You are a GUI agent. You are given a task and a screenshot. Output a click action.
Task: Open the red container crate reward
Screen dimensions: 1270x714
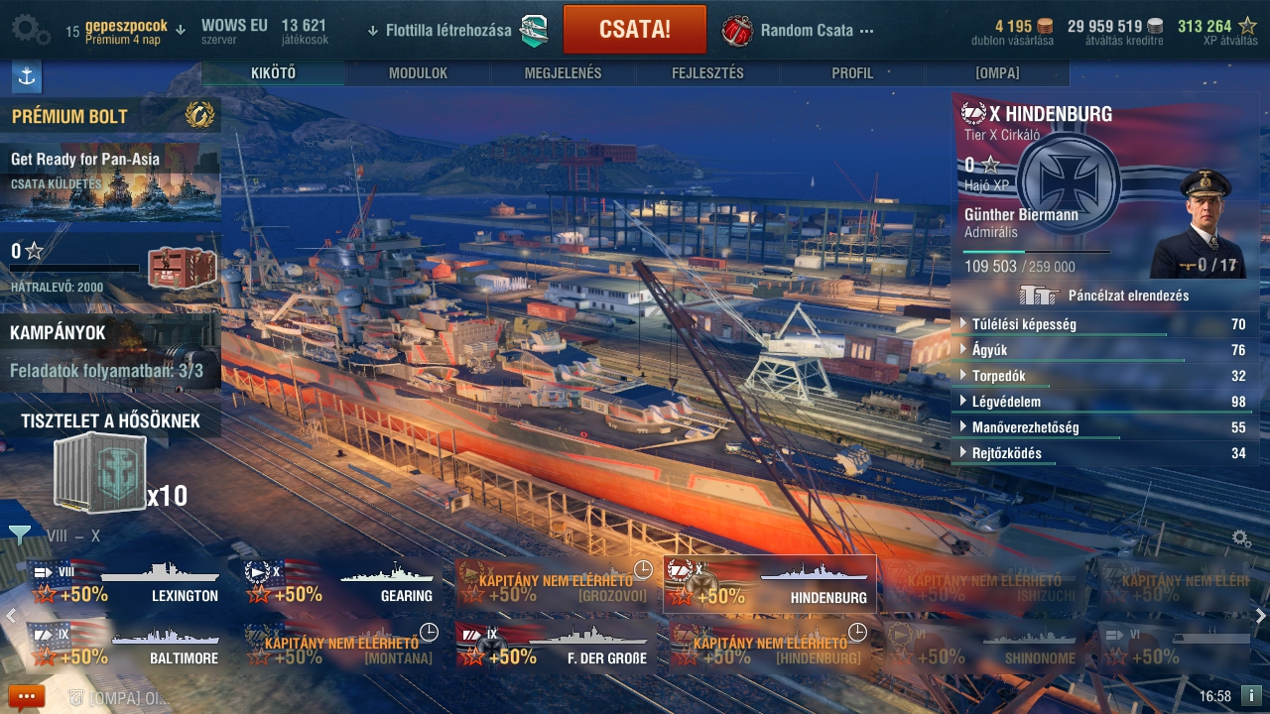(x=183, y=267)
